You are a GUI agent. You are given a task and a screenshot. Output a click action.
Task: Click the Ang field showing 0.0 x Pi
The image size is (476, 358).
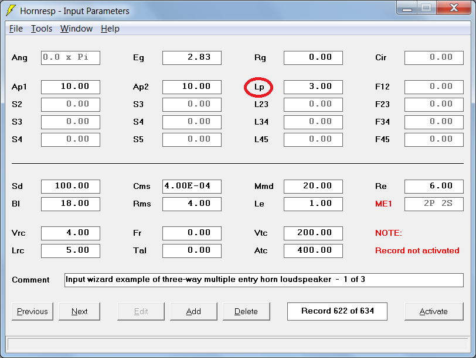pyautogui.click(x=70, y=57)
